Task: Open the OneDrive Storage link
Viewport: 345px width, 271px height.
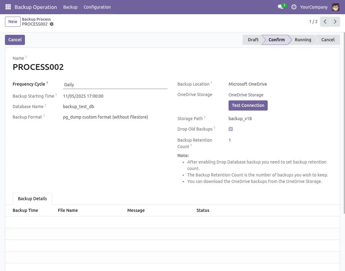Action: click(246, 95)
